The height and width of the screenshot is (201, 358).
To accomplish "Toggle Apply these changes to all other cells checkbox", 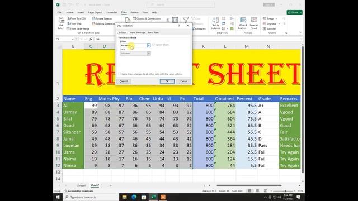I will tap(120, 74).
